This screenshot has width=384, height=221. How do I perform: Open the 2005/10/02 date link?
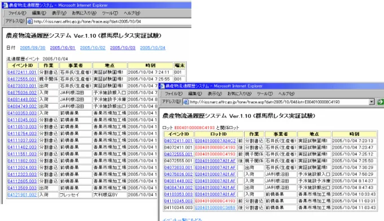[x=92, y=48]
